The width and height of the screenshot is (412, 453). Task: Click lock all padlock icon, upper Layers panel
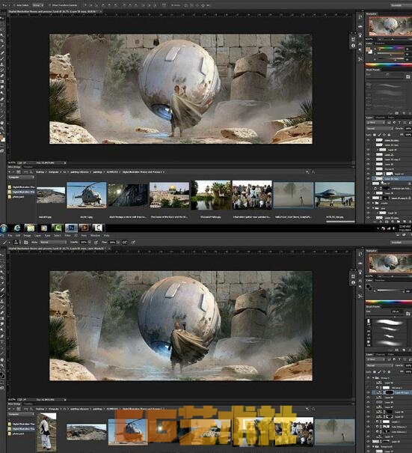coord(389,135)
